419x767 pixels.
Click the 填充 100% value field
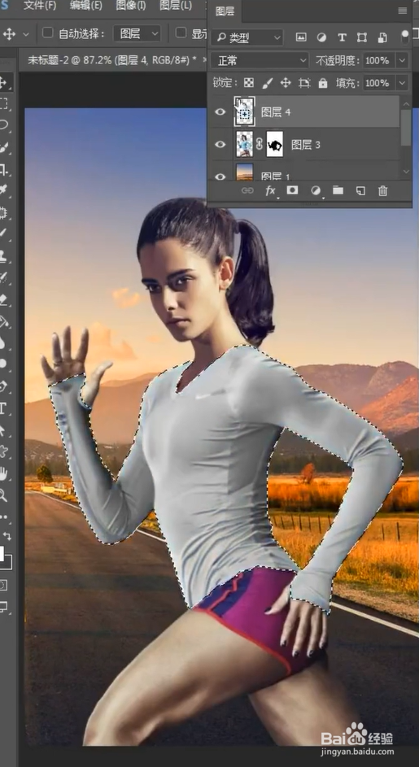pyautogui.click(x=378, y=83)
